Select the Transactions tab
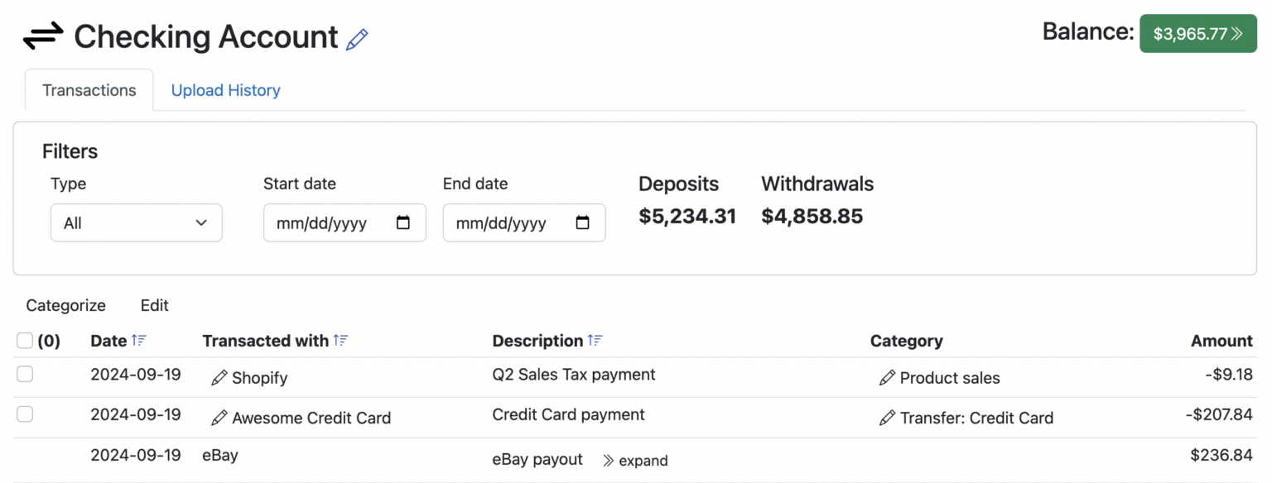The image size is (1272, 483). [x=89, y=90]
